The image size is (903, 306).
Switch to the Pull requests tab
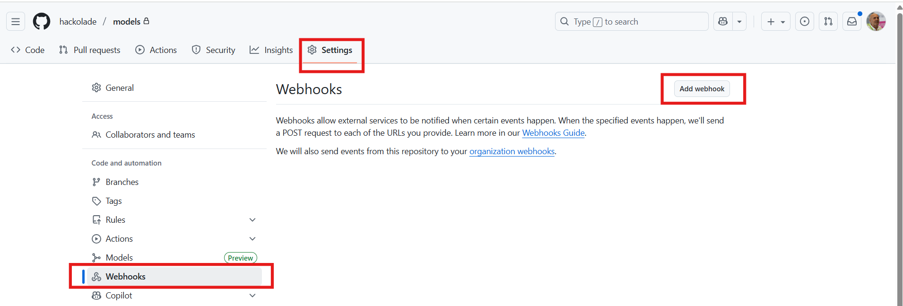90,50
